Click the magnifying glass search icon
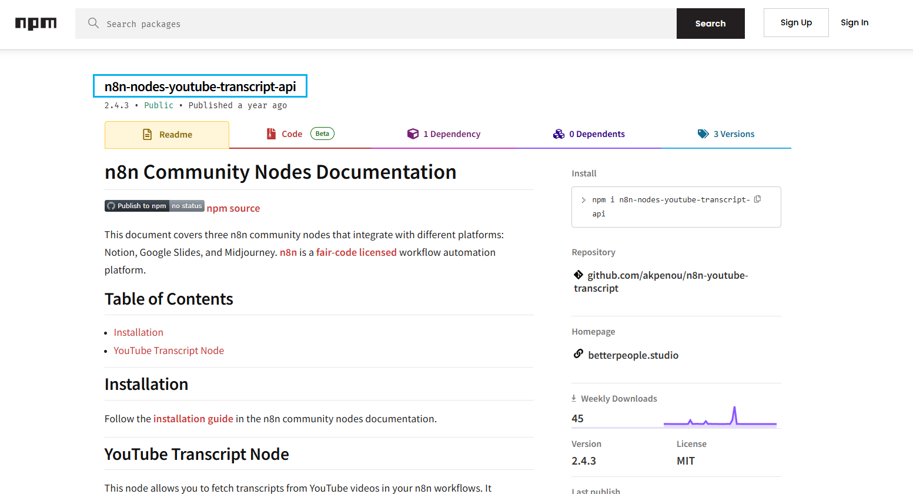 pyautogui.click(x=93, y=23)
